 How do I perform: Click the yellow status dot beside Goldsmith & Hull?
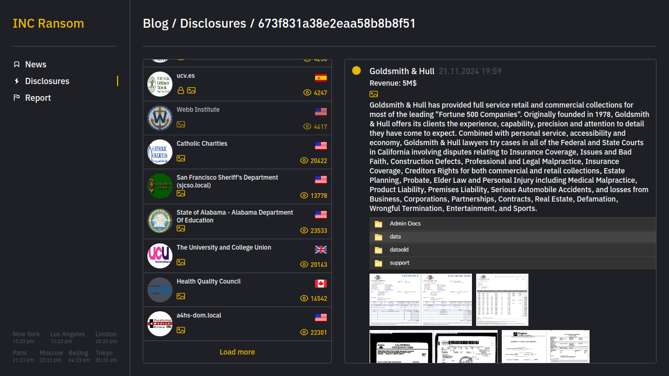(x=356, y=70)
